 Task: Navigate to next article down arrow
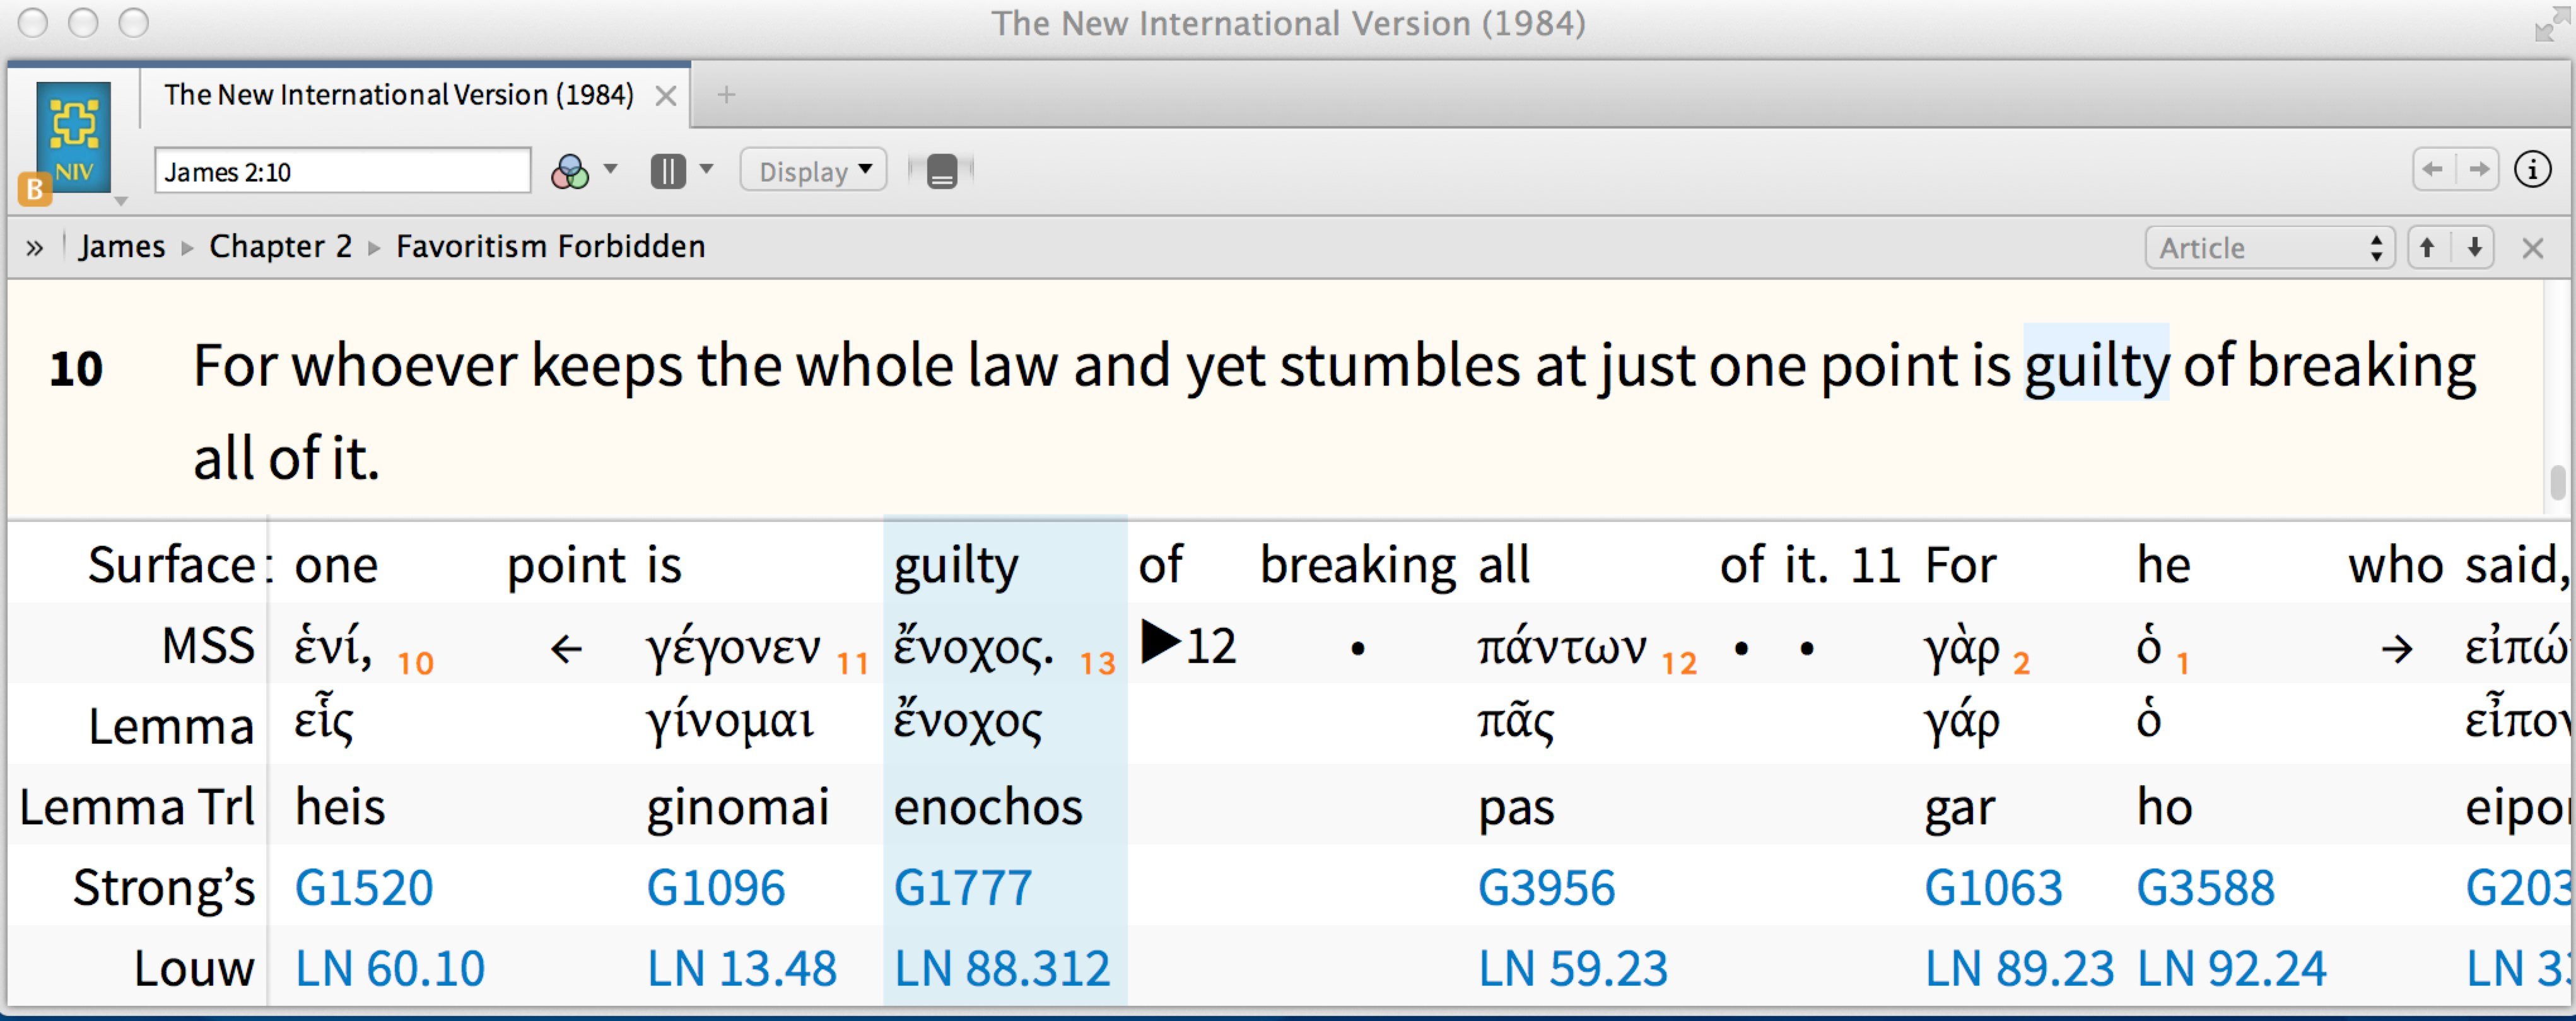(2474, 247)
